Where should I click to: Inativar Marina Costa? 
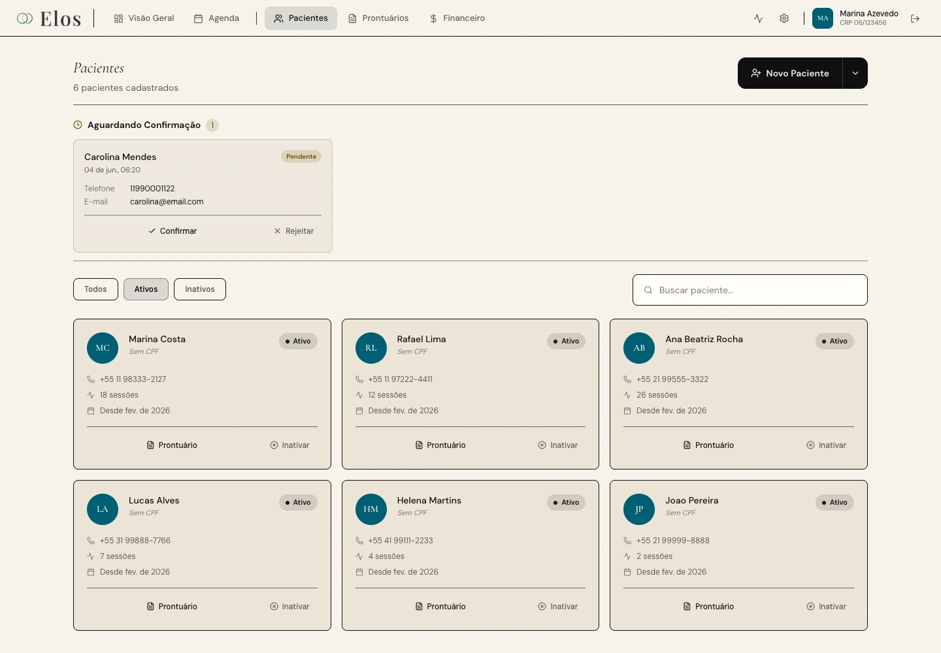(x=290, y=445)
